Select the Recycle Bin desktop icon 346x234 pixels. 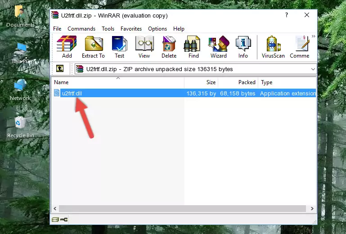pyautogui.click(x=20, y=127)
